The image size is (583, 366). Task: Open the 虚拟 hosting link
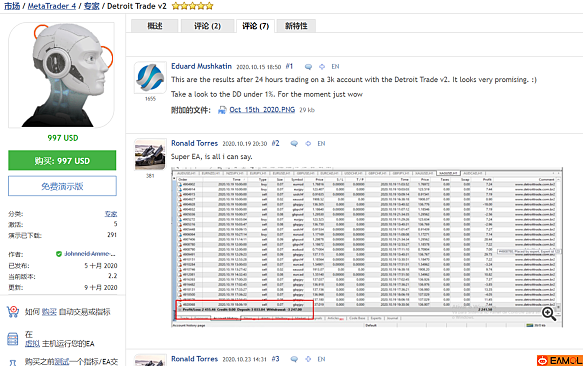[32, 344]
